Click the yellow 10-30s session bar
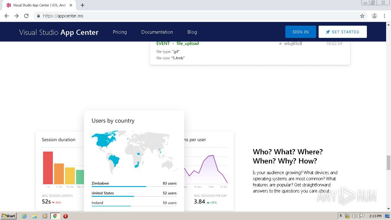The width and height of the screenshot is (391, 220). (70, 176)
